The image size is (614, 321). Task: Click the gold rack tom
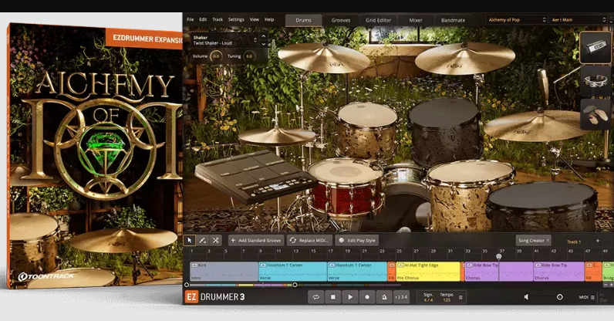tap(367, 130)
